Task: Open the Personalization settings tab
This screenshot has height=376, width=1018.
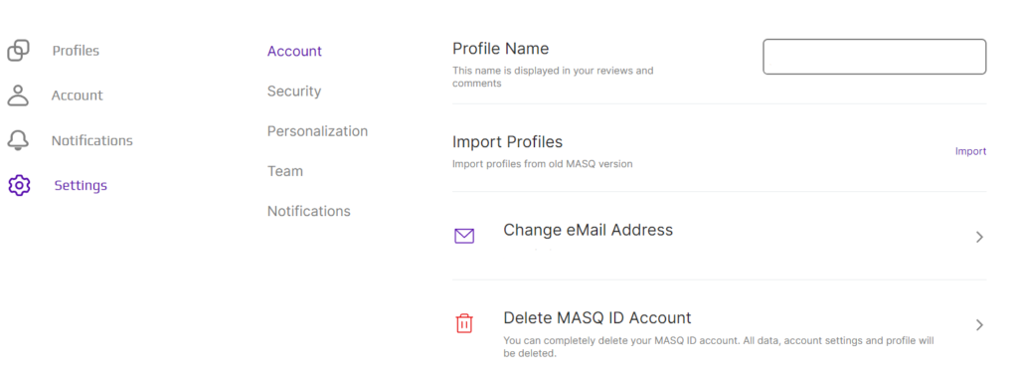Action: pos(317,131)
